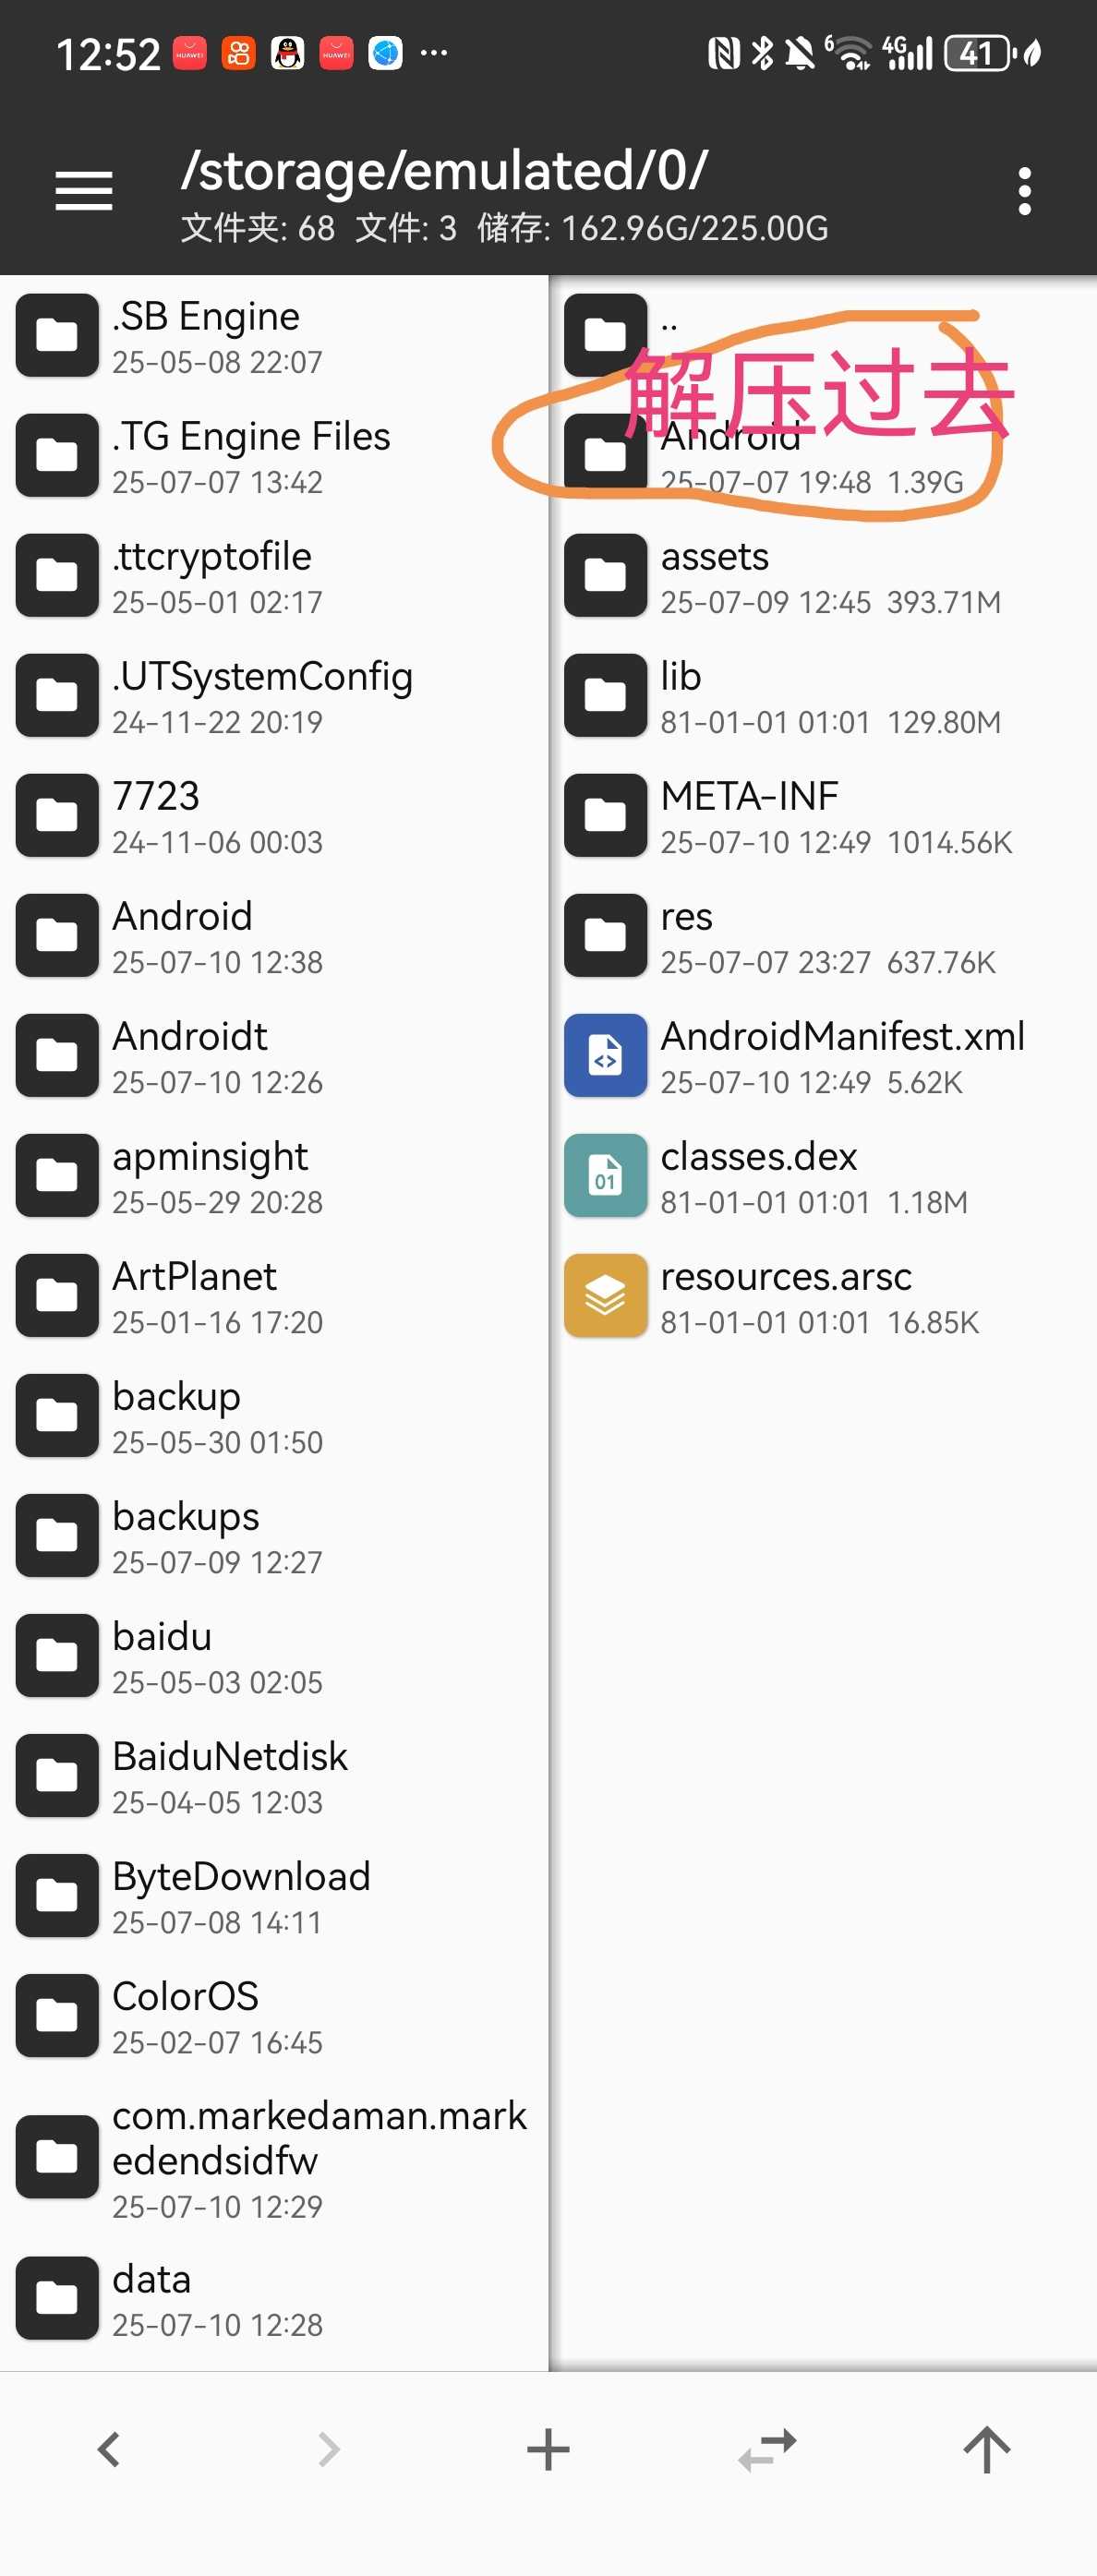
Task: Open the BaiduNetdisk folder
Action: pyautogui.click(x=274, y=1775)
